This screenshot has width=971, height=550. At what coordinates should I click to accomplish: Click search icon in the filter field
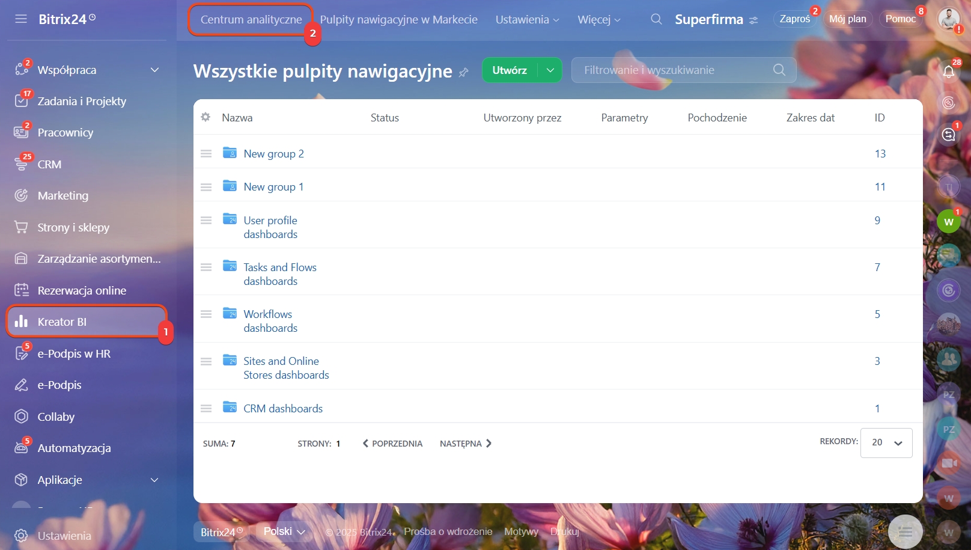779,70
